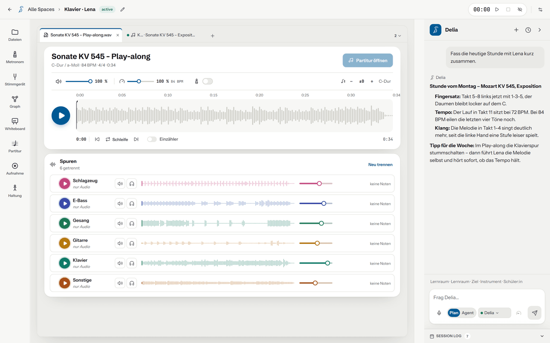The height and width of the screenshot is (343, 550).
Task: Select Agent mode
Action: [467, 313]
